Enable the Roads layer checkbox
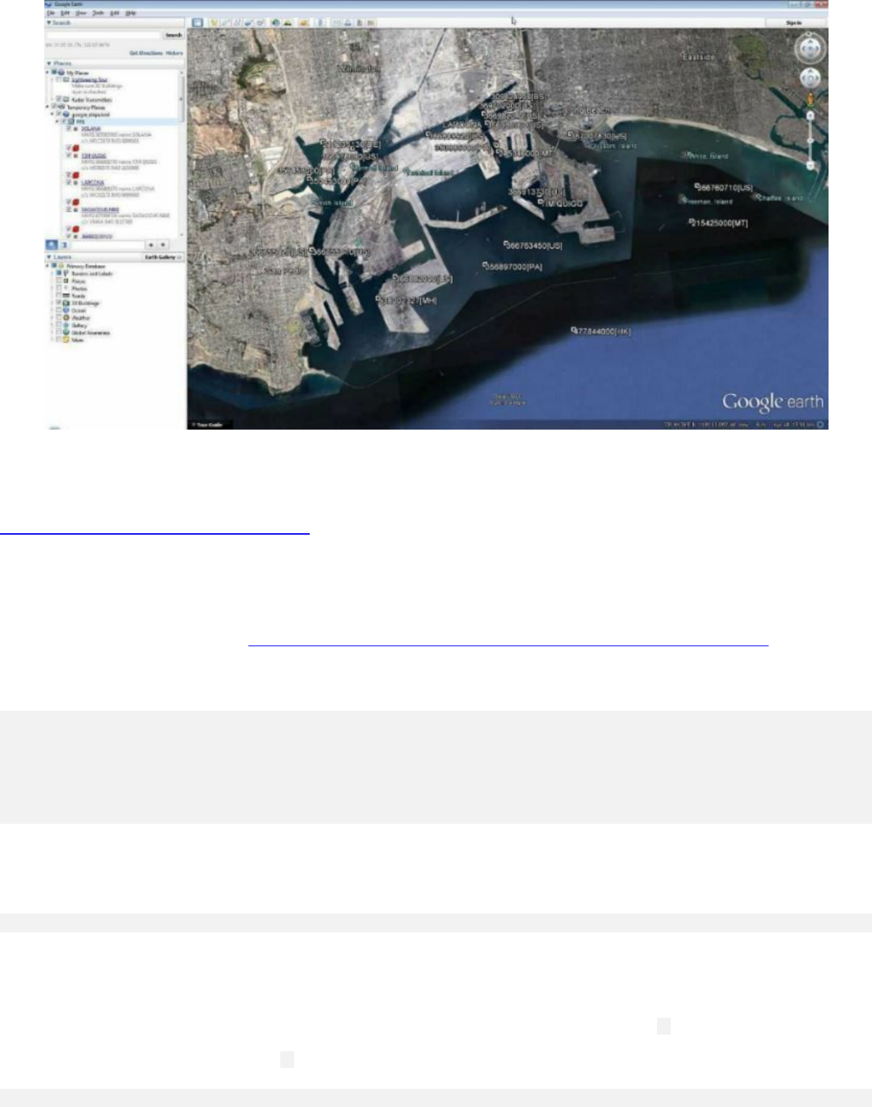 tap(59, 296)
